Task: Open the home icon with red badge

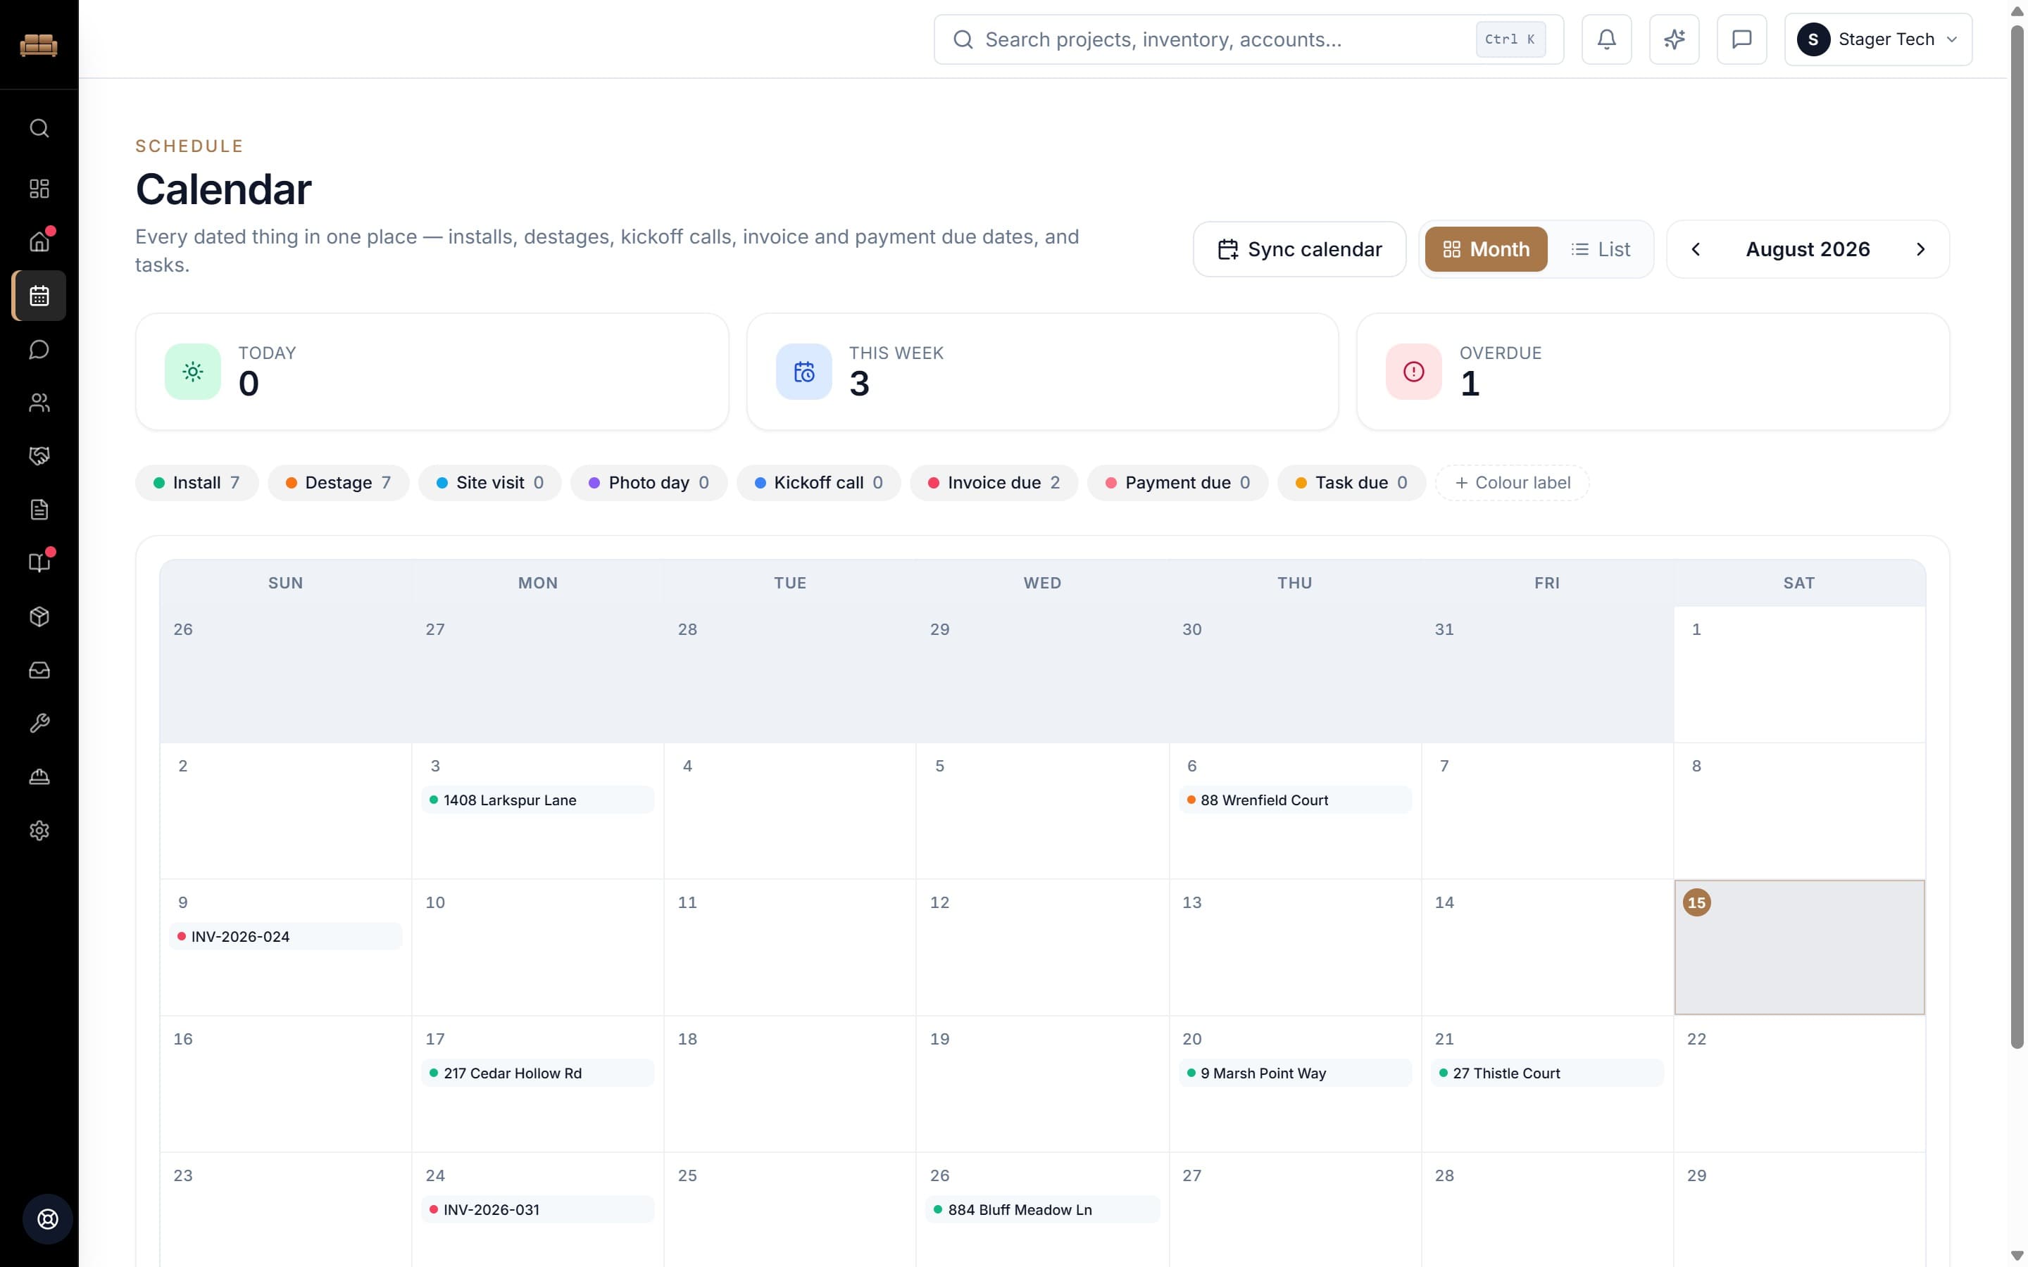Action: coord(39,242)
